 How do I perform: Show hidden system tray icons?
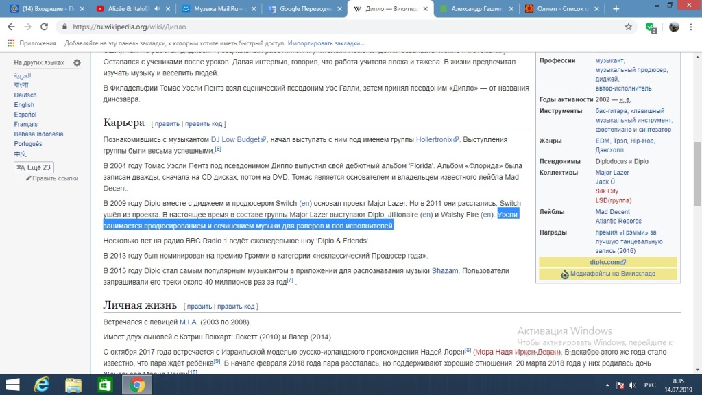(x=607, y=385)
